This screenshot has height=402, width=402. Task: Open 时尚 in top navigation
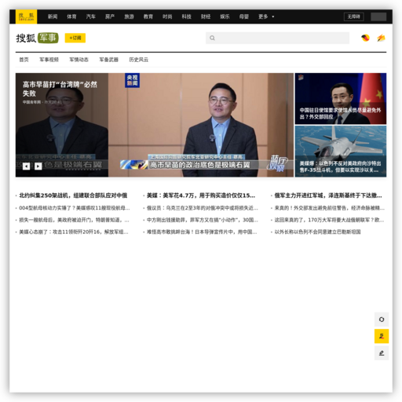pyautogui.click(x=167, y=16)
